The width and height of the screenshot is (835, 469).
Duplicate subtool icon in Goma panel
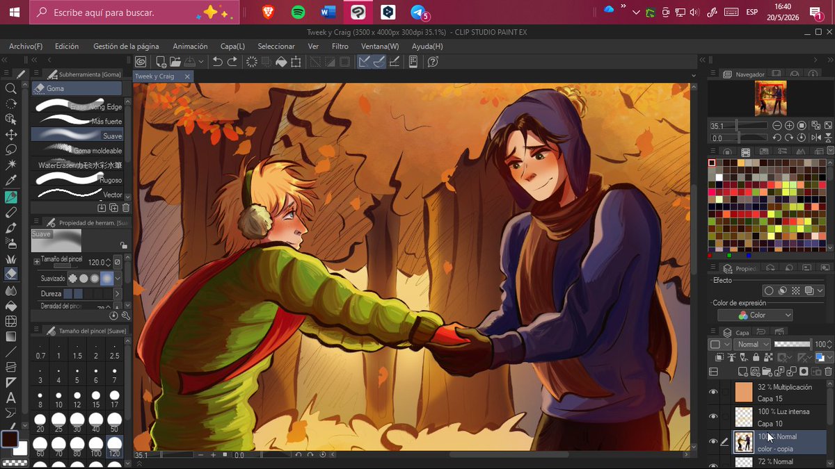pos(113,208)
